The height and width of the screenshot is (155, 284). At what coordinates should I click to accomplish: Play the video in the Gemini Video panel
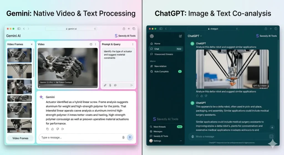point(40,87)
